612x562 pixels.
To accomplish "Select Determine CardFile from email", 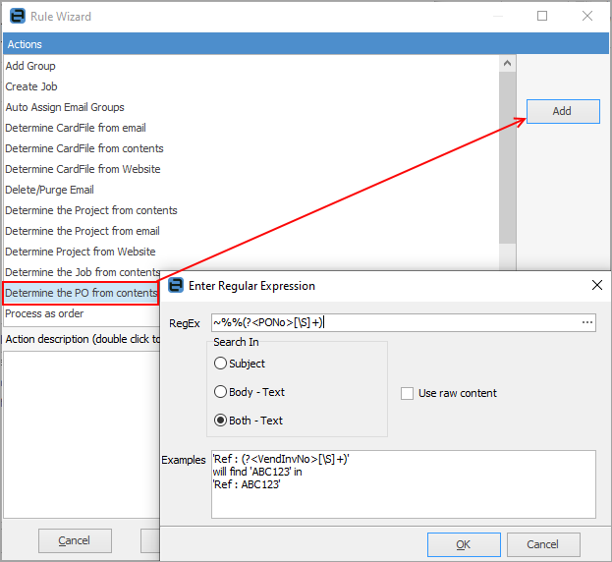I will pyautogui.click(x=76, y=128).
